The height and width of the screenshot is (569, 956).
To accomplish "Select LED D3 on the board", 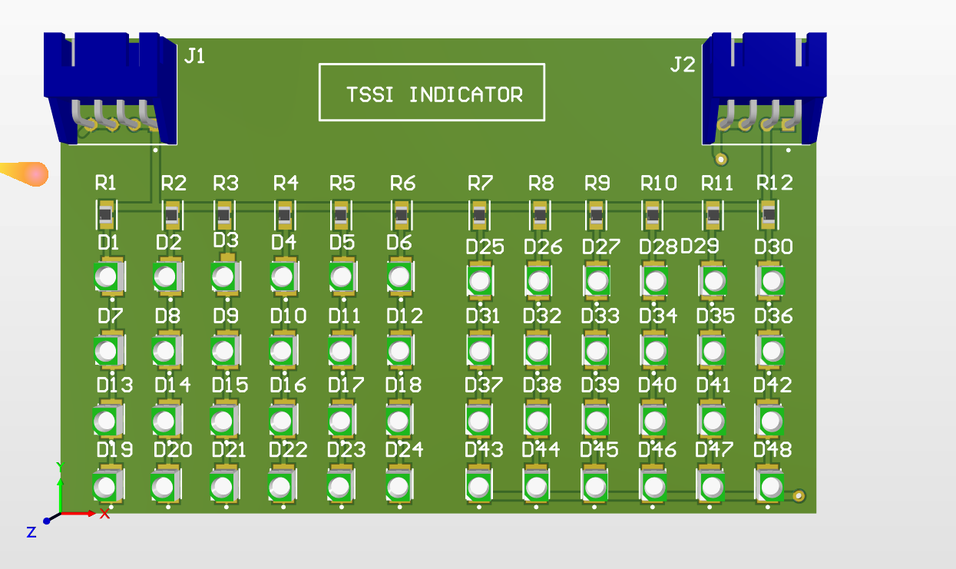I will pyautogui.click(x=226, y=277).
